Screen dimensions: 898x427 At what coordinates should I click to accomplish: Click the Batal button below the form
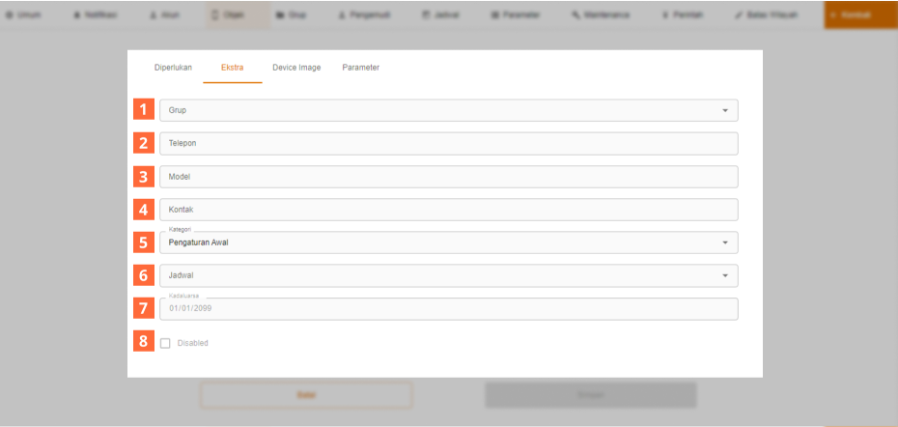(306, 395)
